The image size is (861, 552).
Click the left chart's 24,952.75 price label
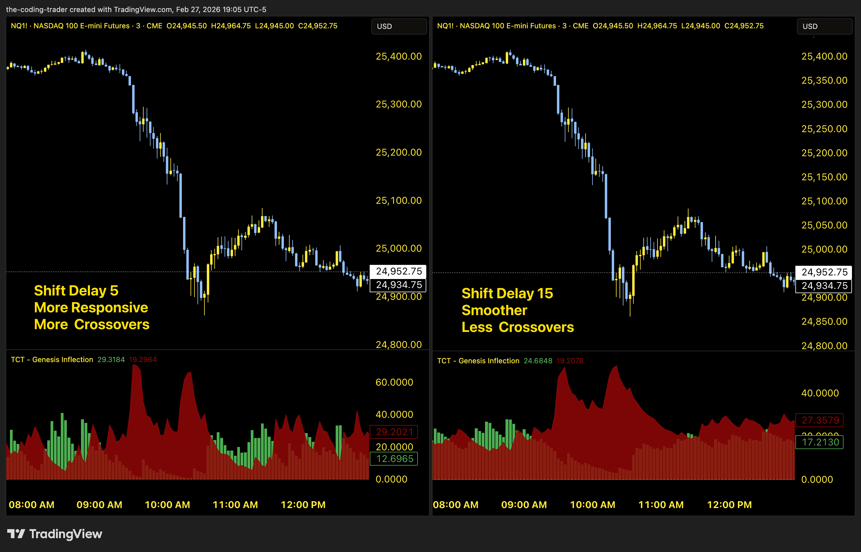tap(399, 271)
